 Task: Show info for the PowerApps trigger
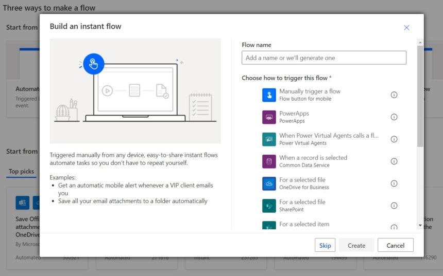click(394, 117)
